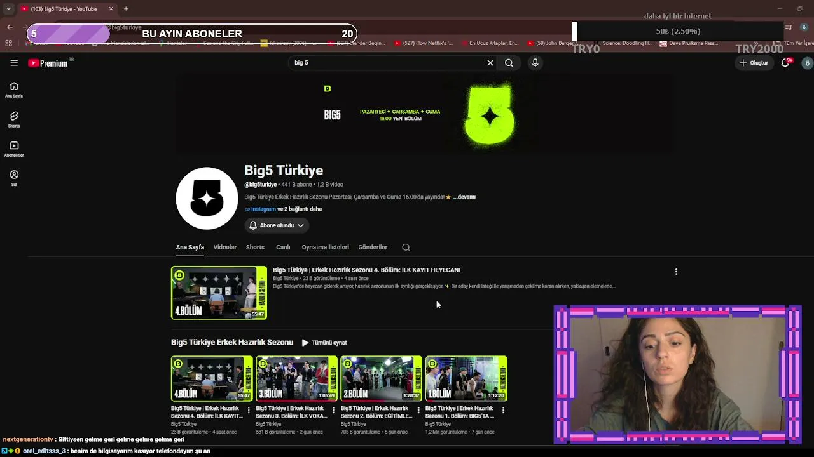The image size is (814, 457).
Task: Open Abonelikler in the left sidebar
Action: coord(14,149)
